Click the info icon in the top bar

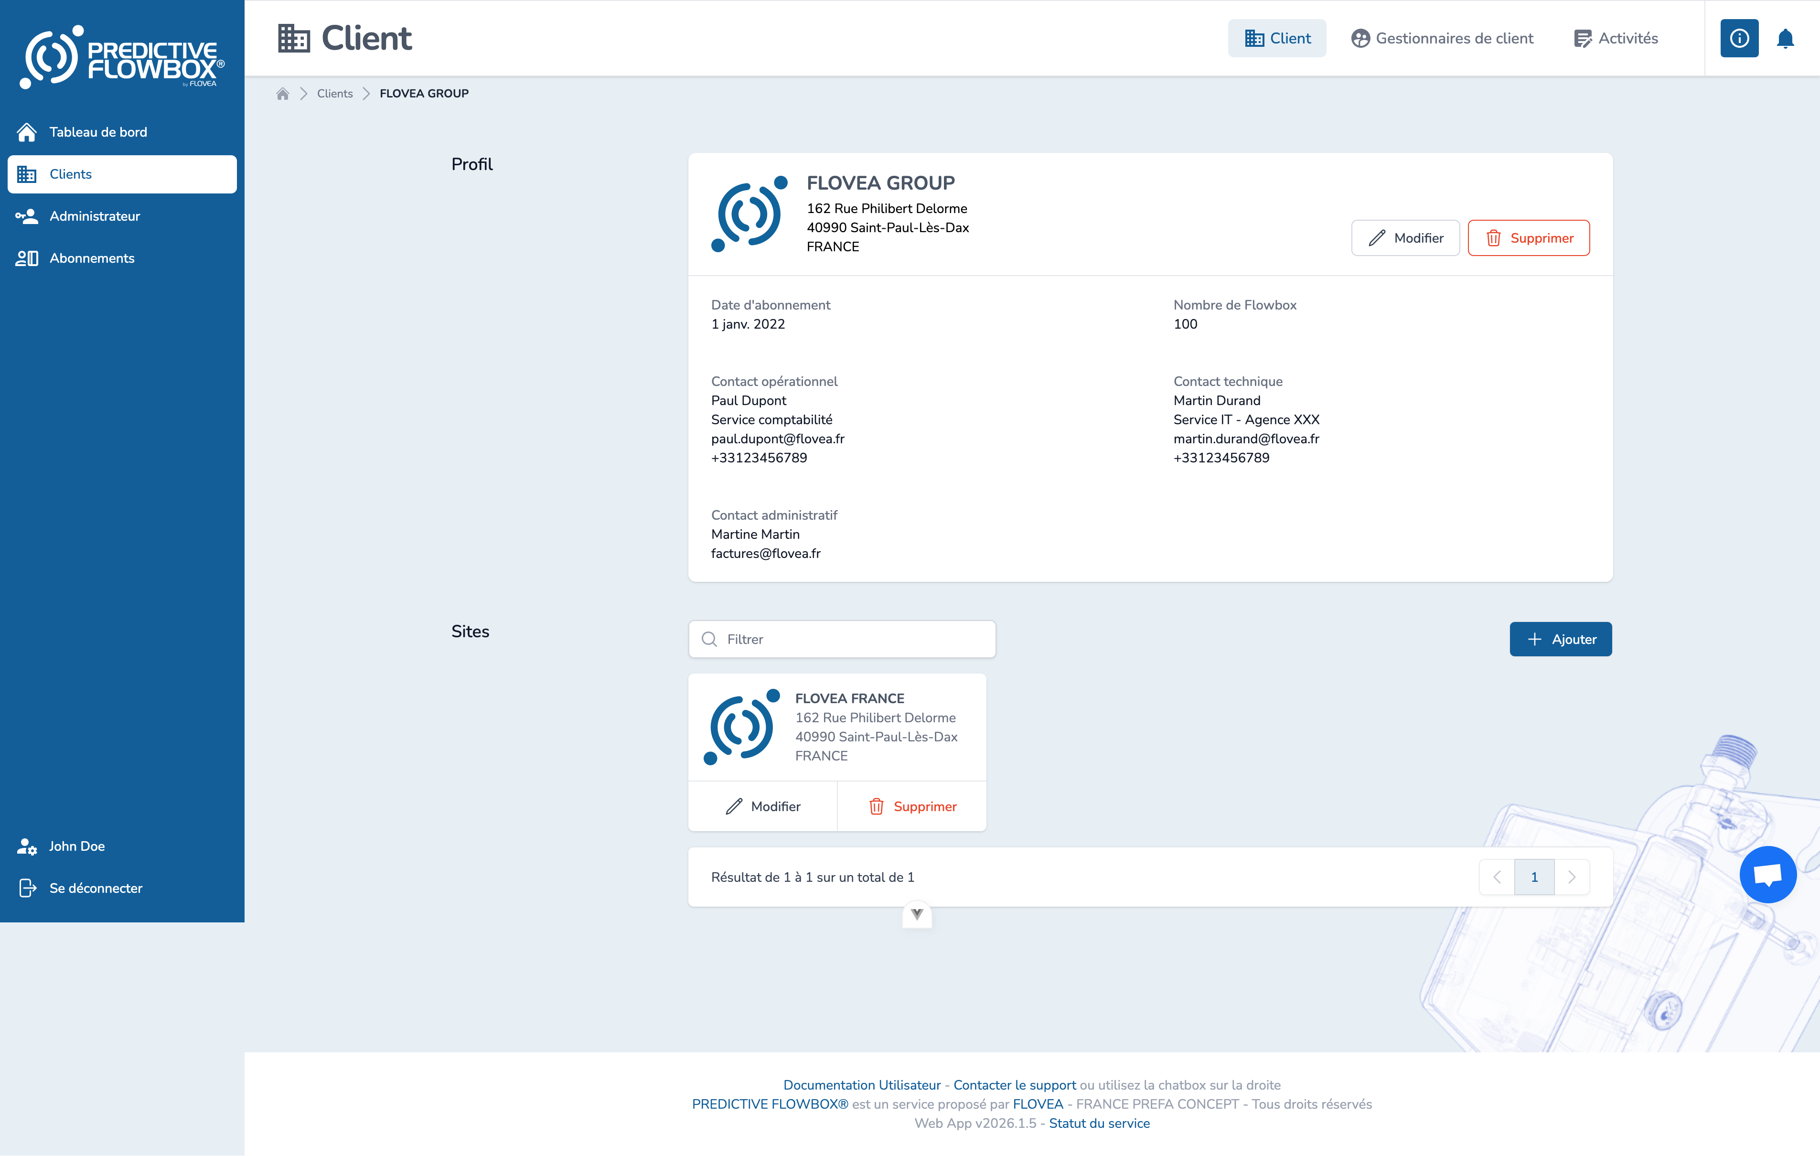[1738, 39]
